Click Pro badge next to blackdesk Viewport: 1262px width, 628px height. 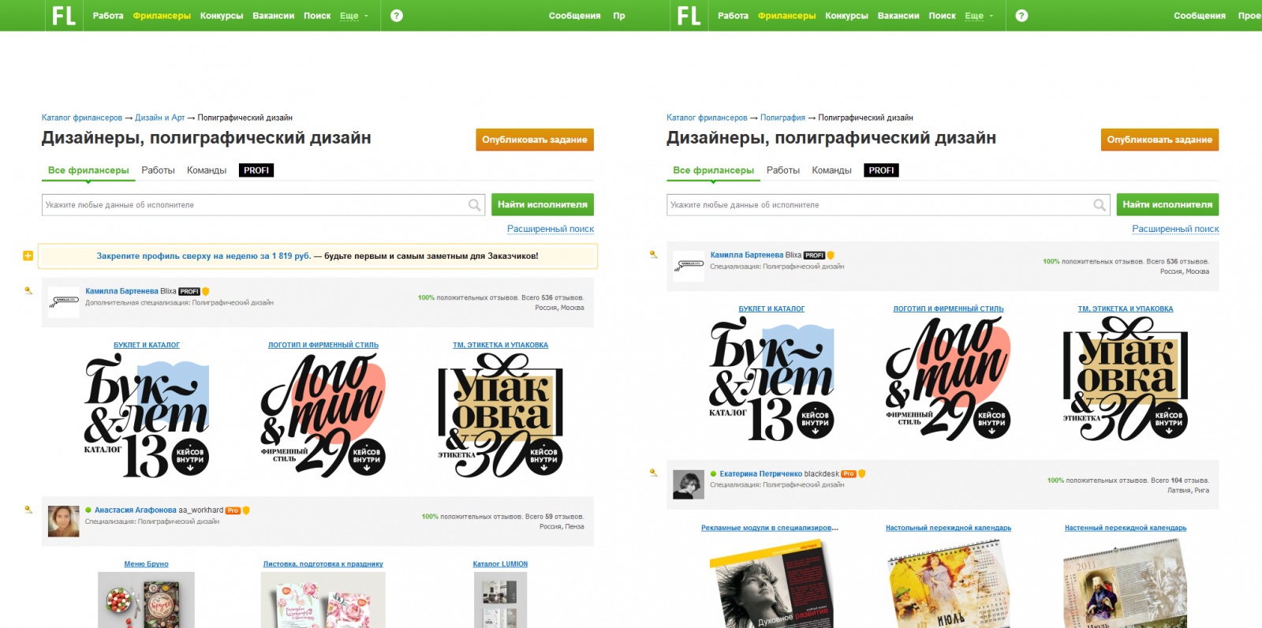849,474
